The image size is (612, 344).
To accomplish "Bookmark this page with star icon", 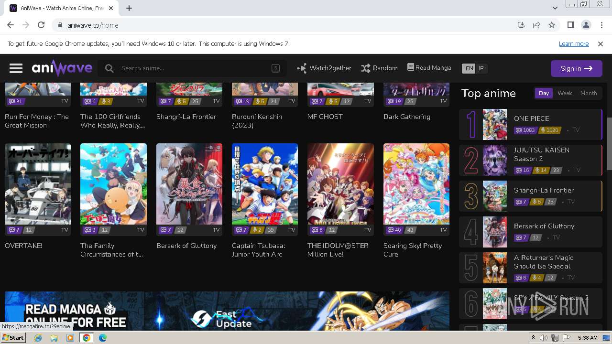I will pos(552,25).
